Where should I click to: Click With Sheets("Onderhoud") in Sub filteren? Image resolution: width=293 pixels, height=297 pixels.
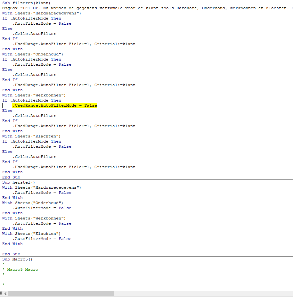pyautogui.click(x=33, y=54)
